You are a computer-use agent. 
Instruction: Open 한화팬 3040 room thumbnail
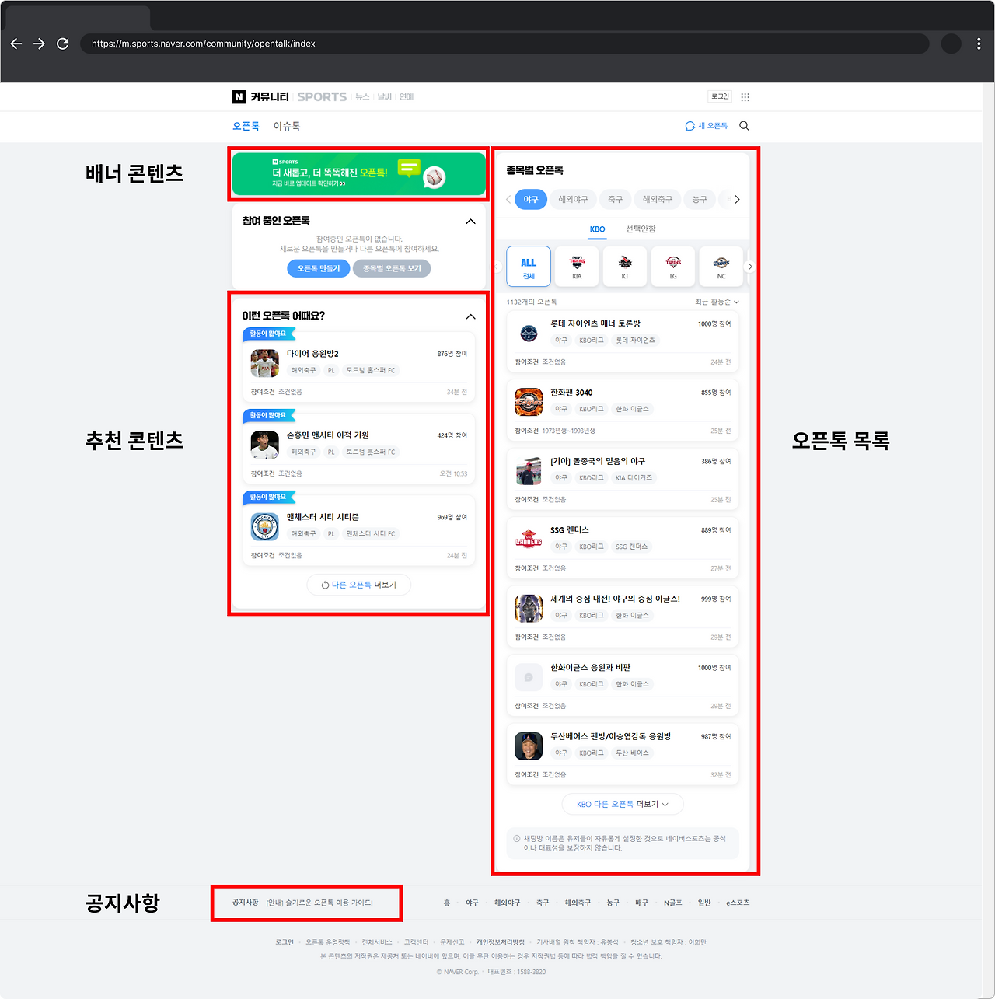pyautogui.click(x=529, y=402)
